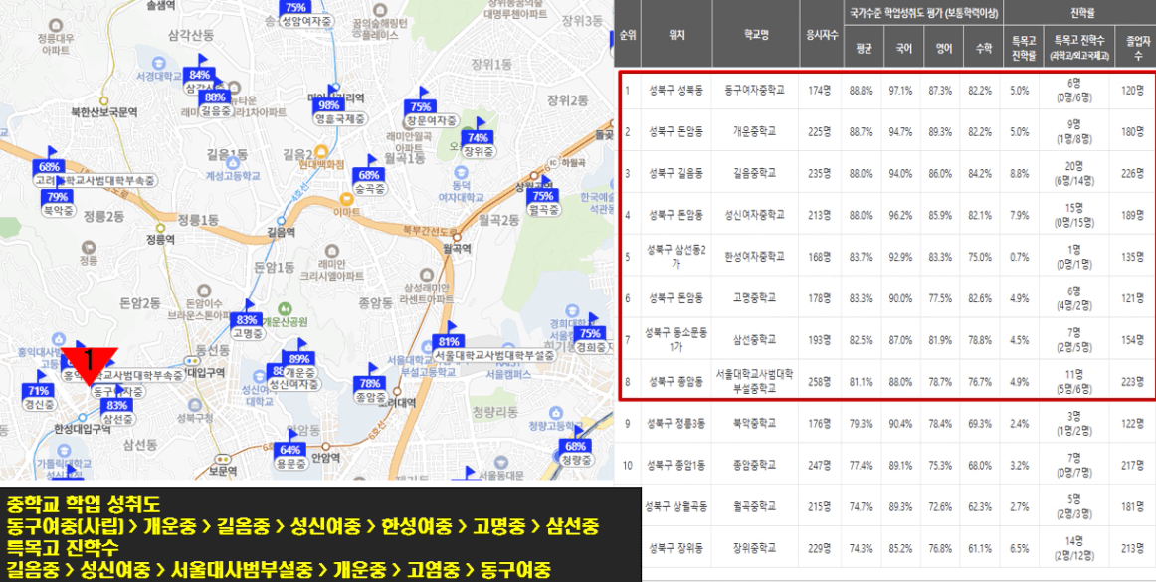The width and height of the screenshot is (1156, 582).
Task: Select the 개운중학교 table cell
Action: 756,131
